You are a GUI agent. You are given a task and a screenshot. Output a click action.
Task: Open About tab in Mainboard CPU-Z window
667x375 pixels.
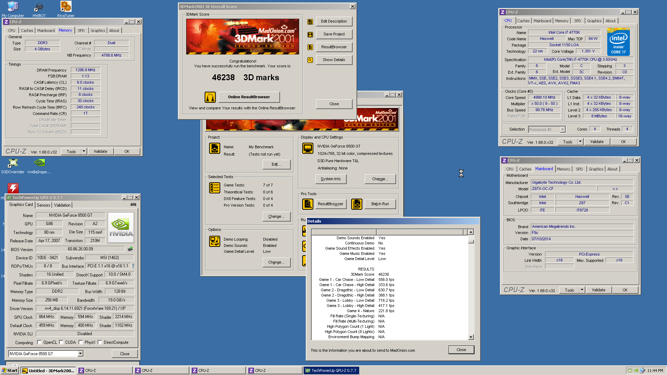tap(612, 169)
